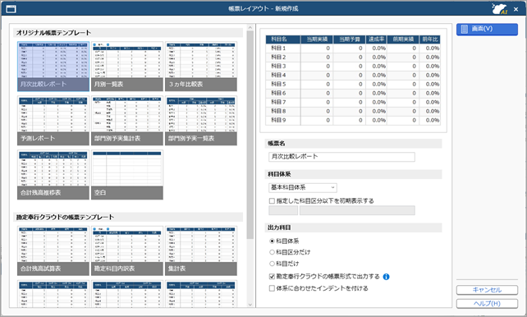Click the template list scroll-up arrow

[250, 28]
